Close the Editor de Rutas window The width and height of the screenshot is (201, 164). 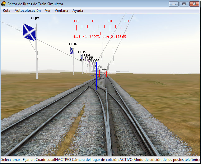pyautogui.click(x=194, y=4)
